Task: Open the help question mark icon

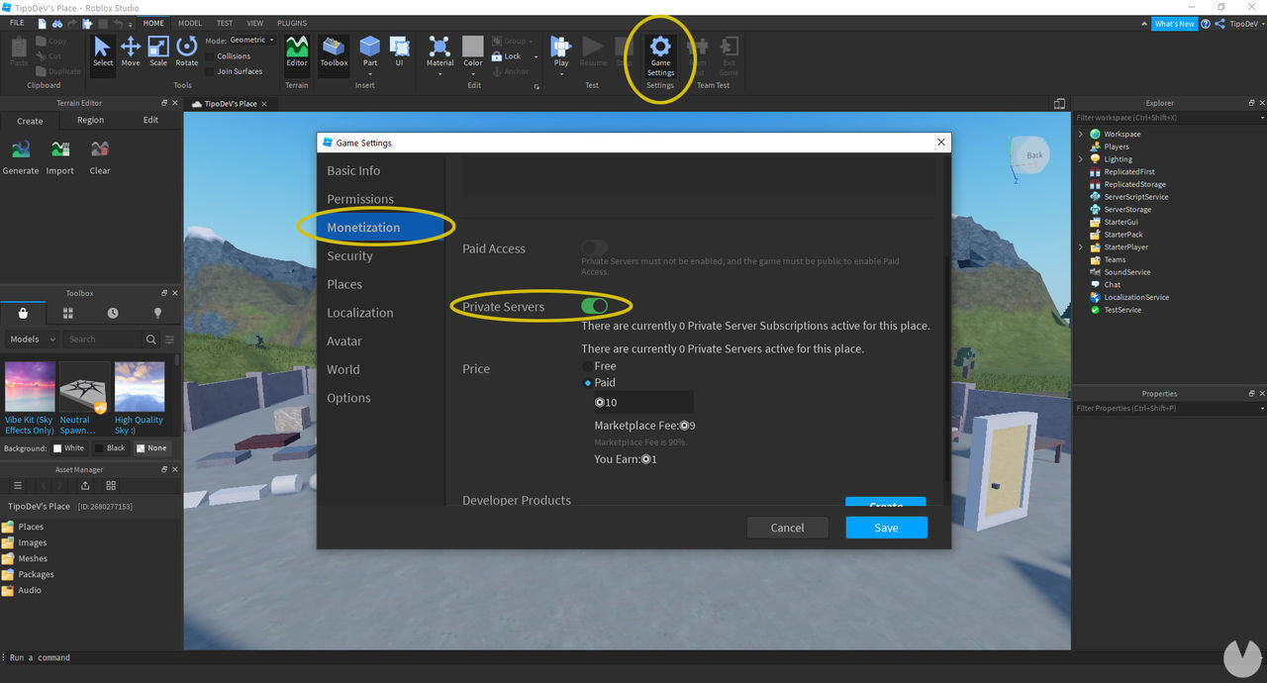Action: [1205, 24]
